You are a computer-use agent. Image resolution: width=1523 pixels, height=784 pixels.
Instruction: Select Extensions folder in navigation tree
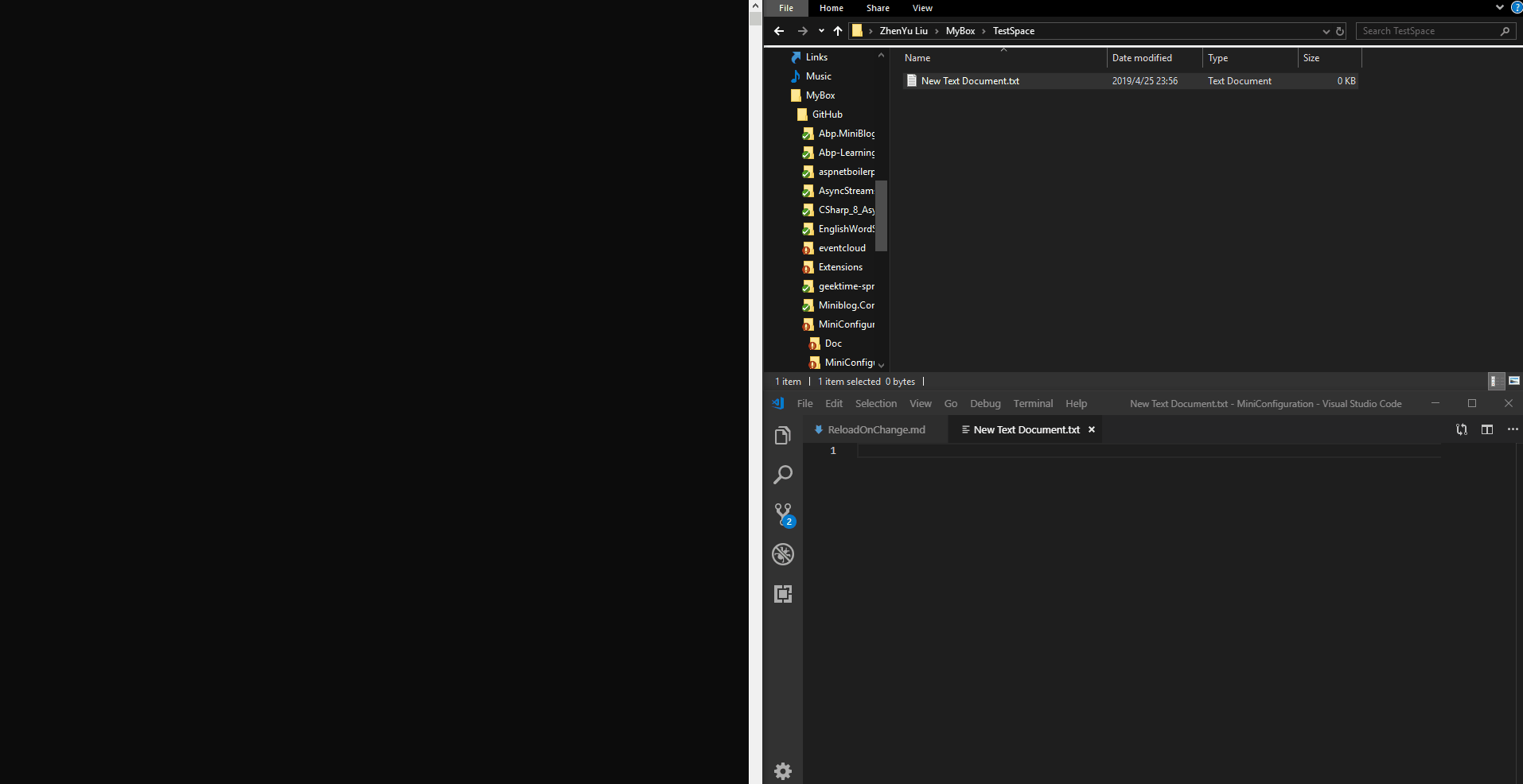839,267
